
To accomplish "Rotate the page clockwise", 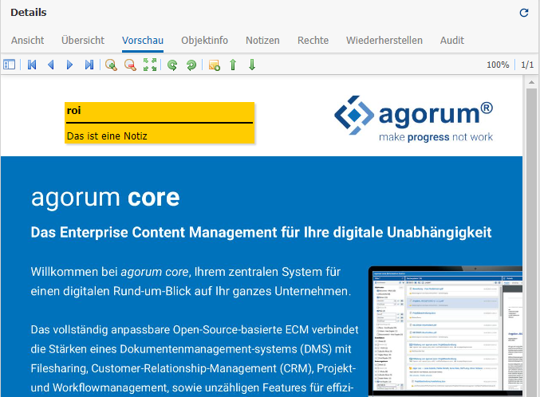I will (x=191, y=65).
